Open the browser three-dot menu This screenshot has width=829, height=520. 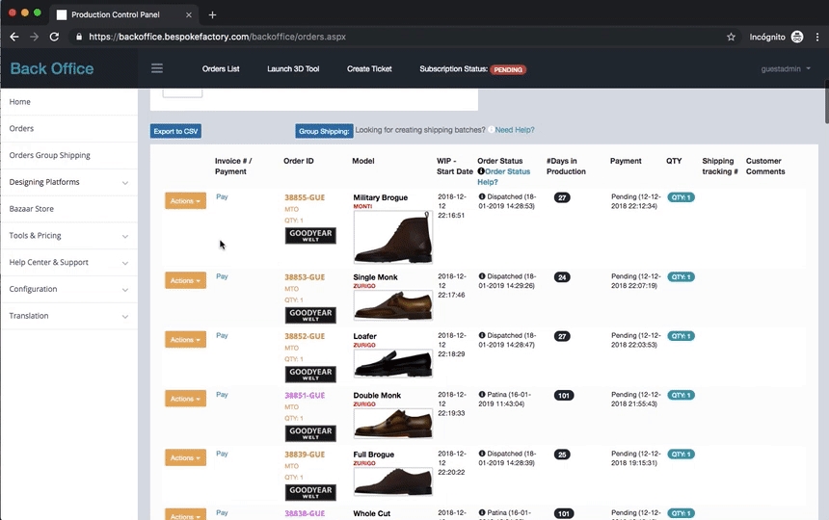coord(816,37)
